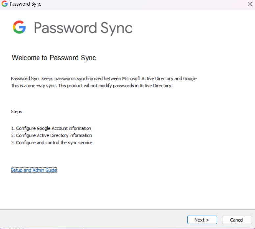The image size is (255, 229).
Task: Click the Steps label
Action: [16, 112]
